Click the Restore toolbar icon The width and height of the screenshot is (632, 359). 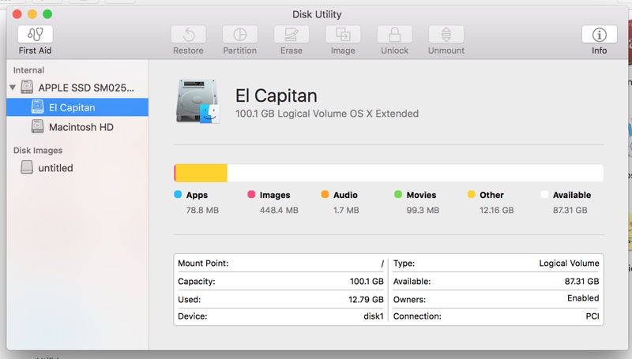pos(188,35)
